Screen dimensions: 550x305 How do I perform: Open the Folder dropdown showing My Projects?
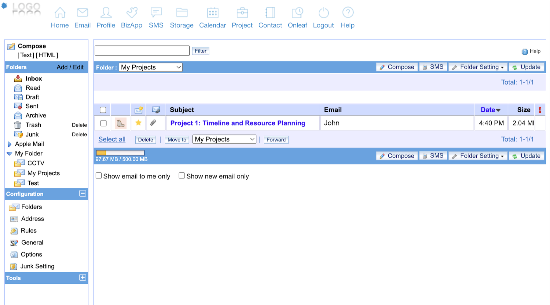click(x=151, y=67)
